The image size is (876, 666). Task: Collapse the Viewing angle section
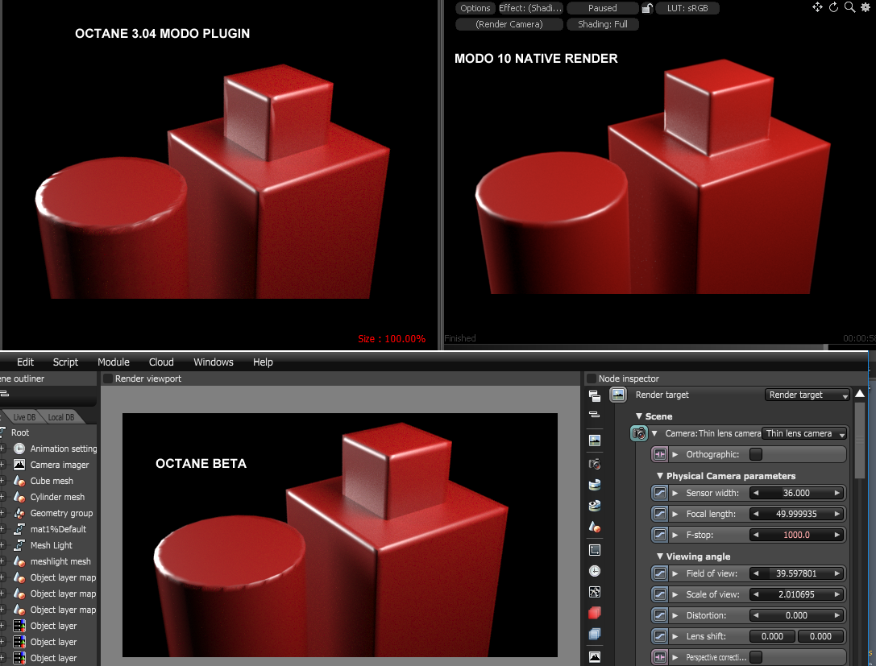click(660, 556)
